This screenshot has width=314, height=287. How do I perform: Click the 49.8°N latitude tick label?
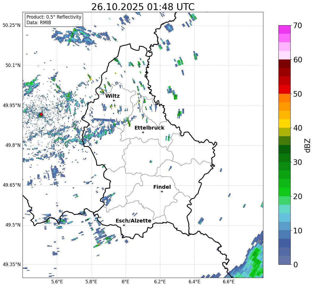[12, 145]
